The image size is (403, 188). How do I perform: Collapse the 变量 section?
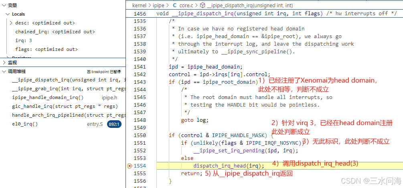pyautogui.click(x=4, y=5)
